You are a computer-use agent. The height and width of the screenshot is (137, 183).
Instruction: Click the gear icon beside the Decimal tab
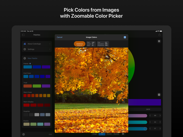123,134
